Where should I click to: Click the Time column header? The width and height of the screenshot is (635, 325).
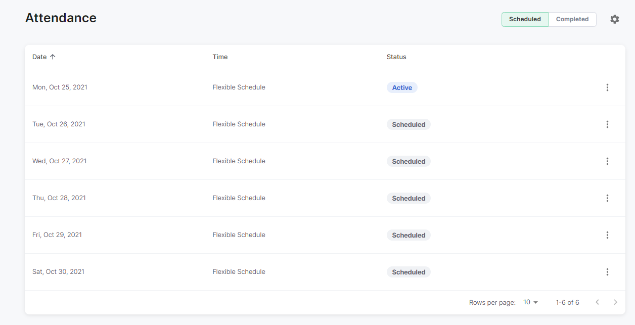point(220,57)
